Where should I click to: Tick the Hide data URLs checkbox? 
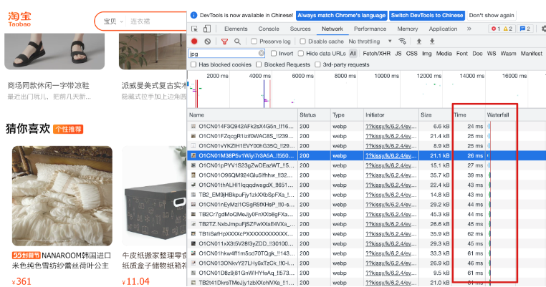click(302, 54)
